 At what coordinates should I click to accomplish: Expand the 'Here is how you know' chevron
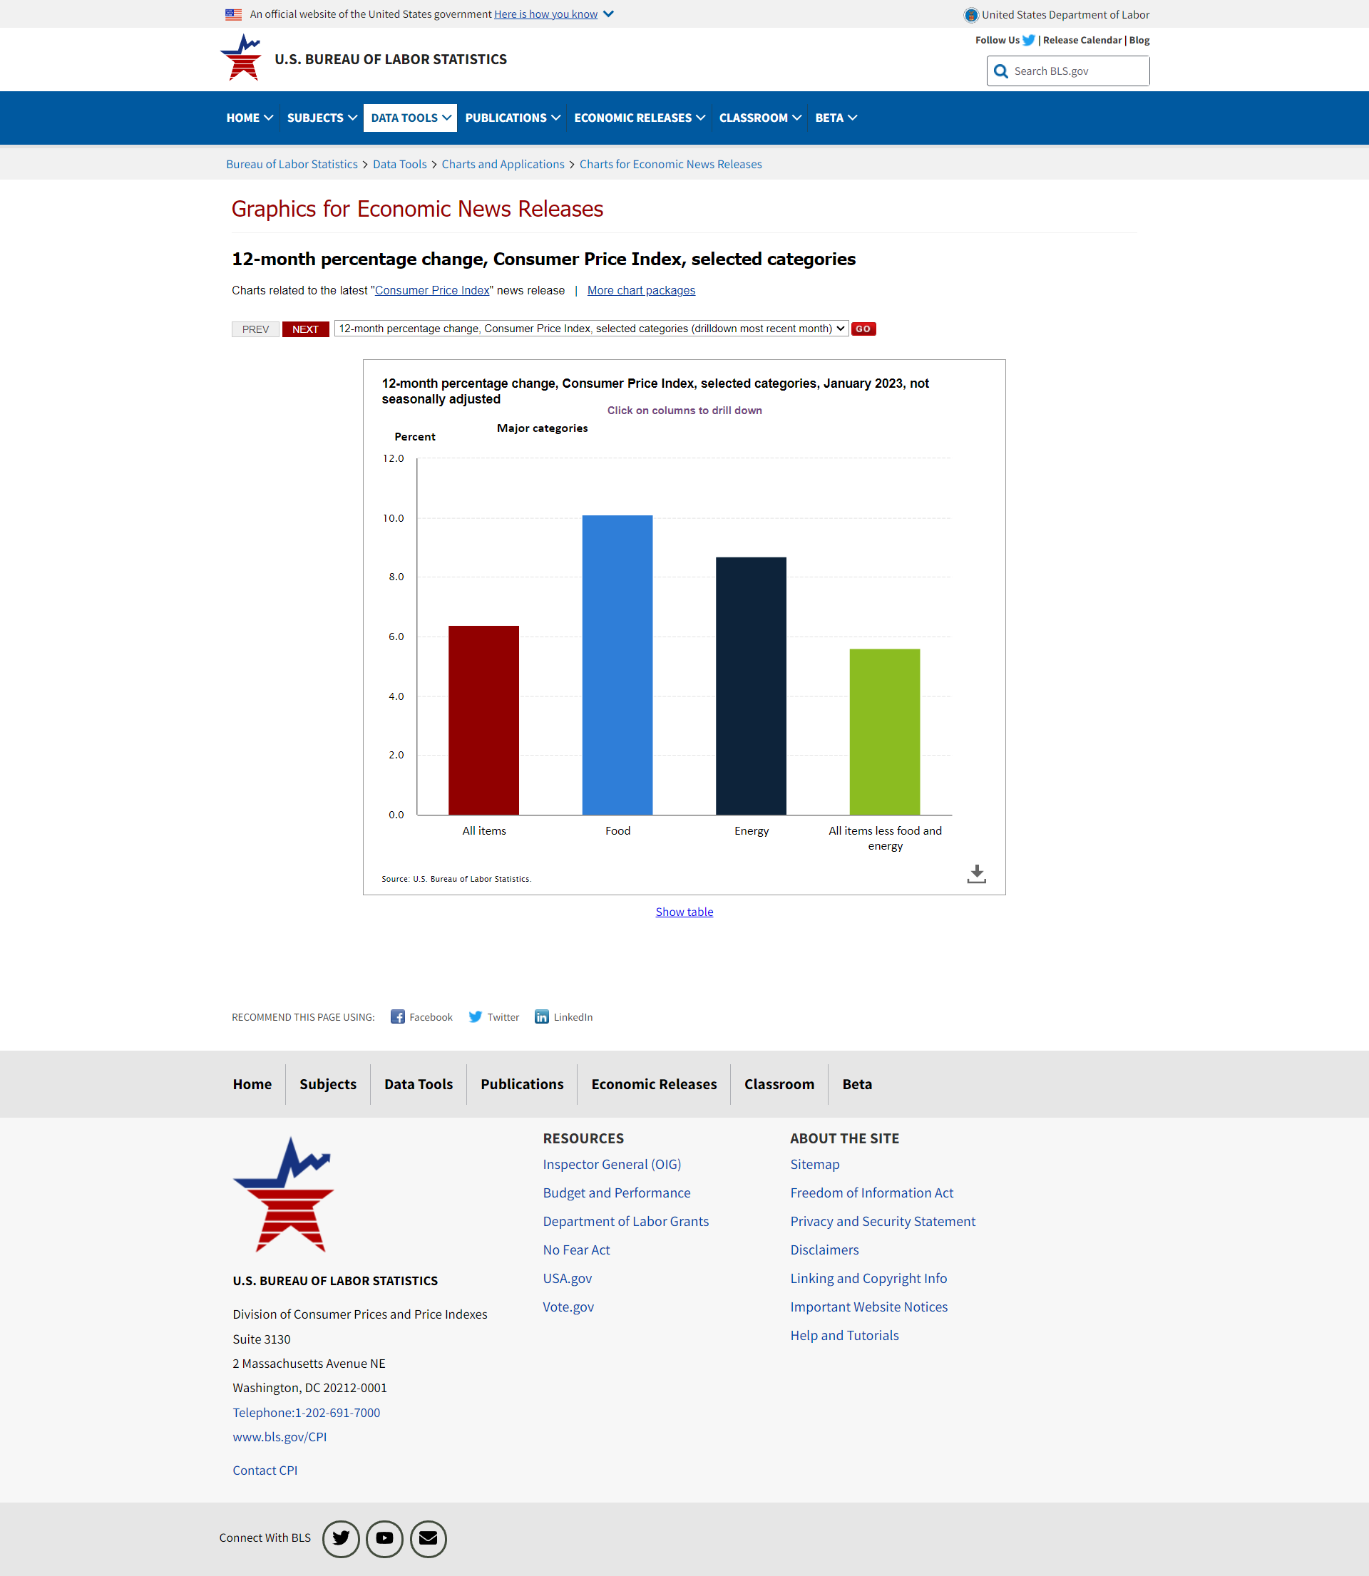click(x=608, y=14)
